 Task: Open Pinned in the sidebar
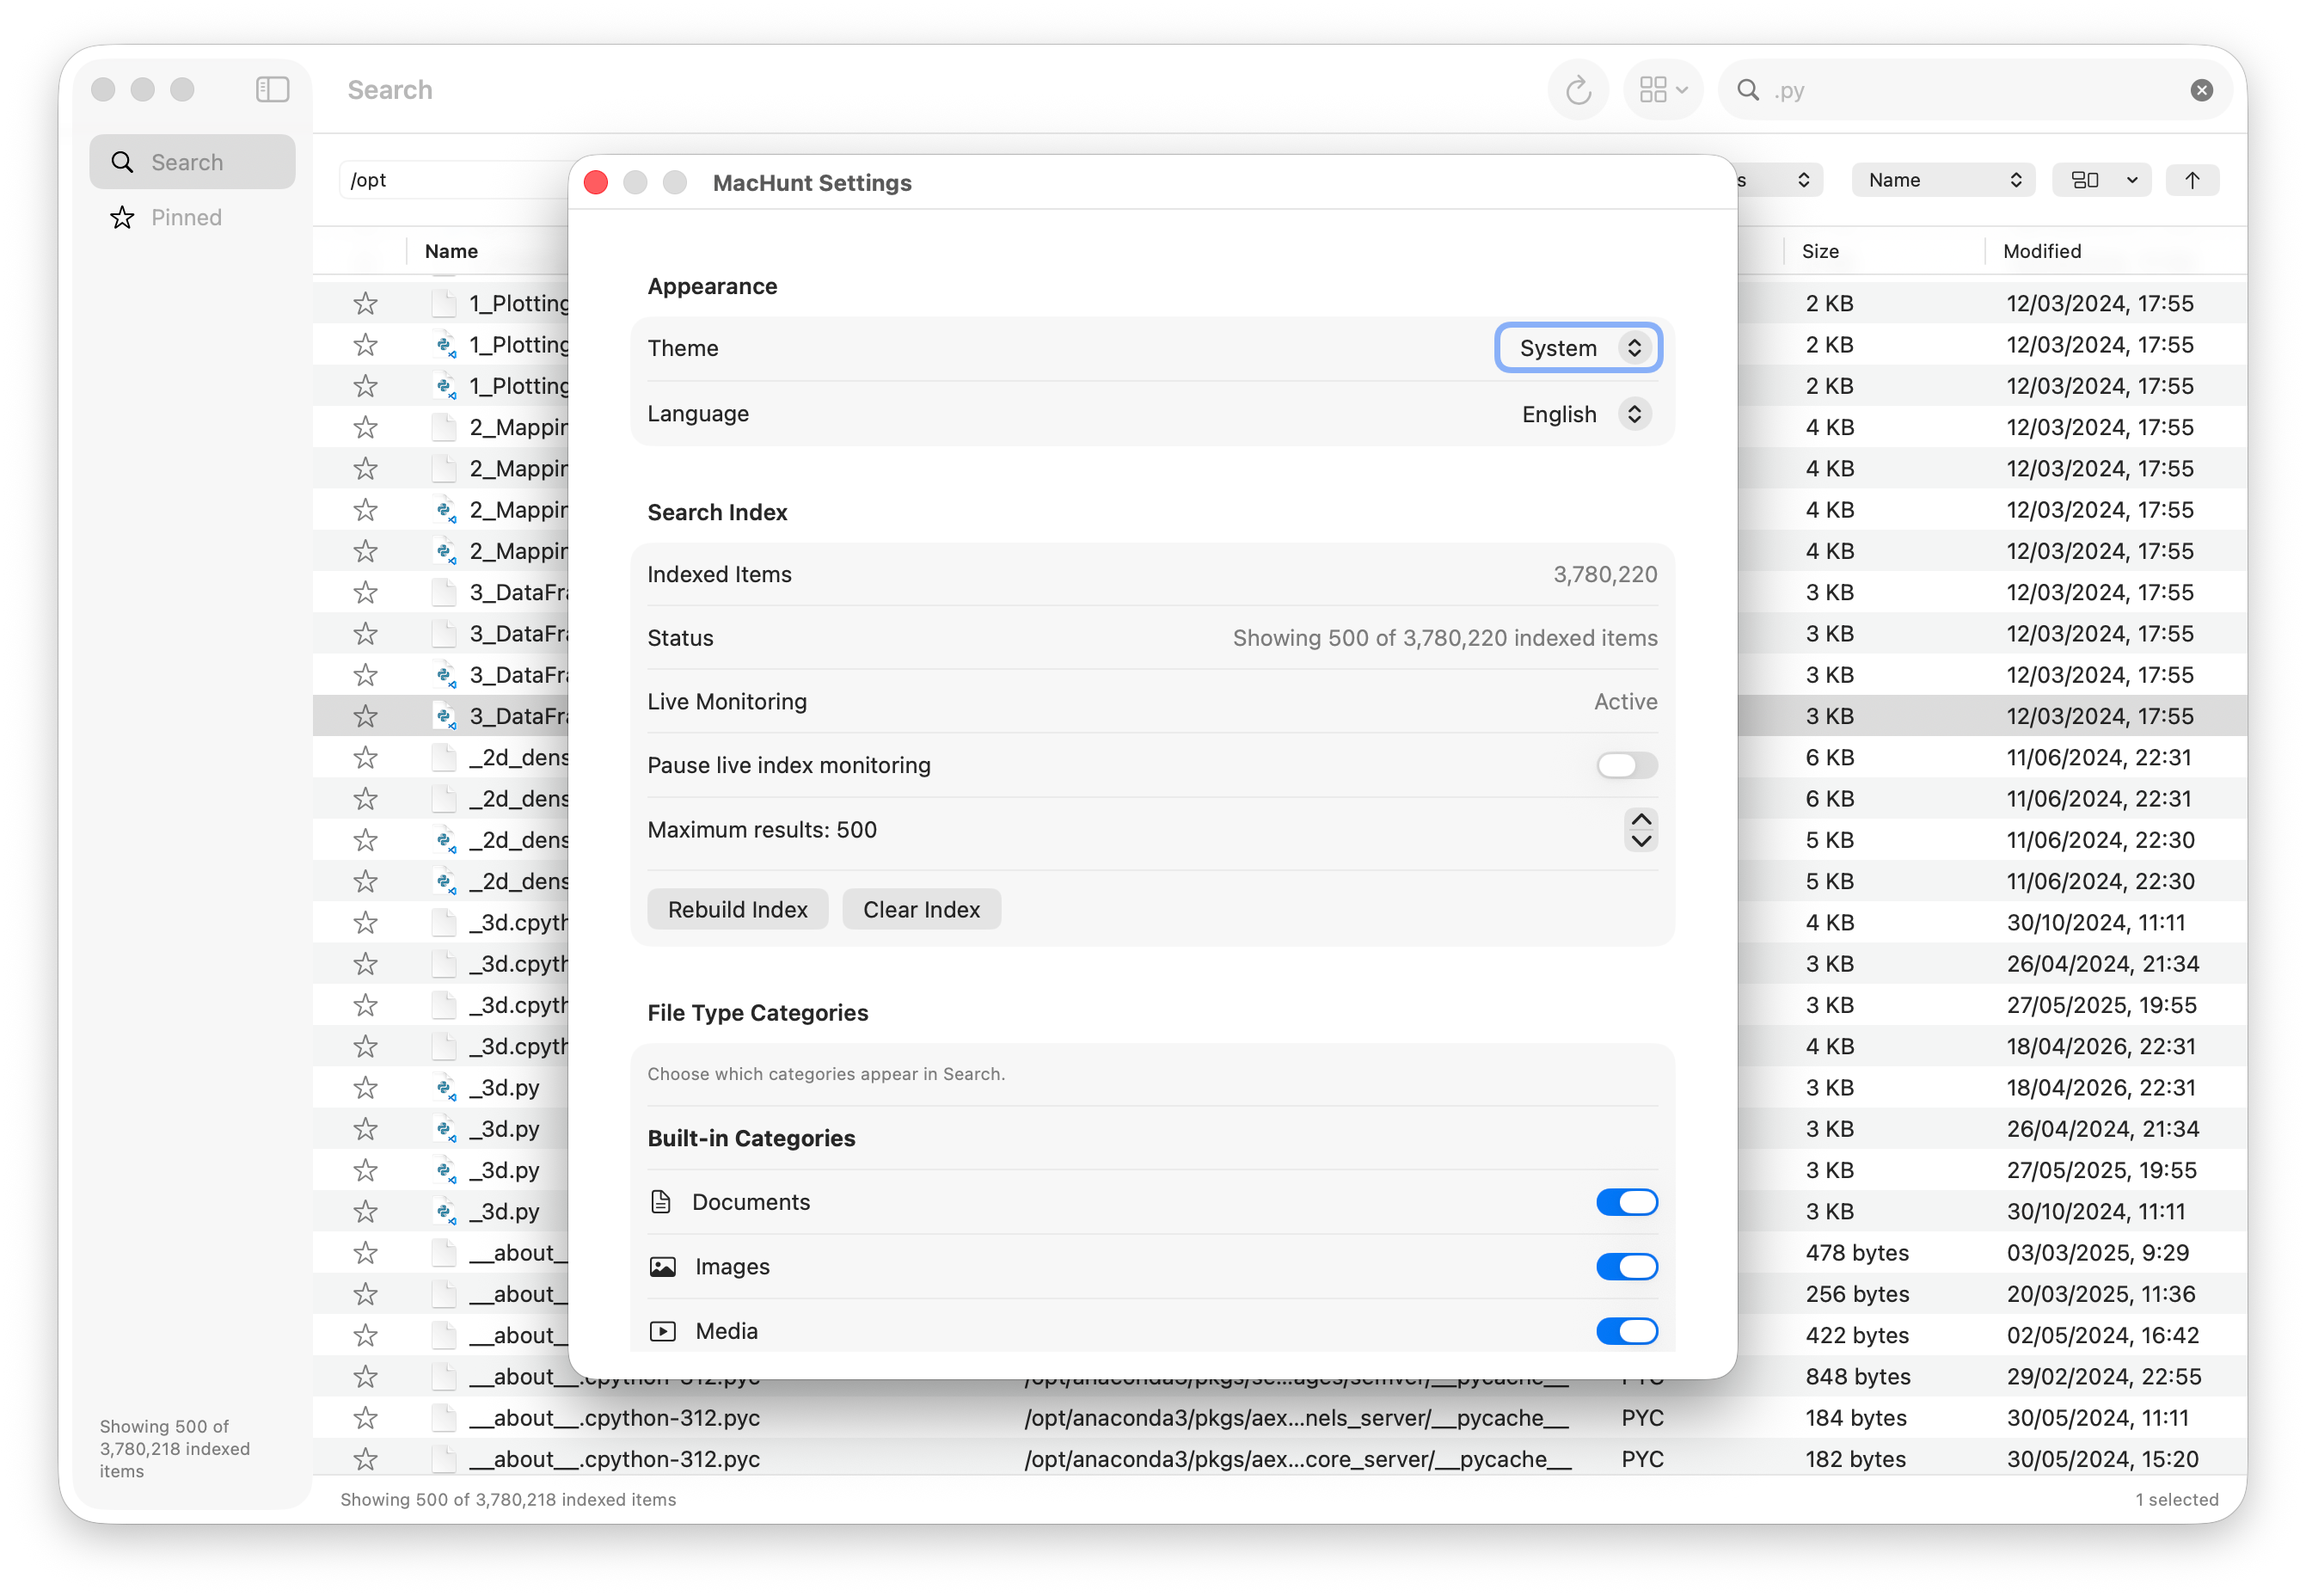193,217
